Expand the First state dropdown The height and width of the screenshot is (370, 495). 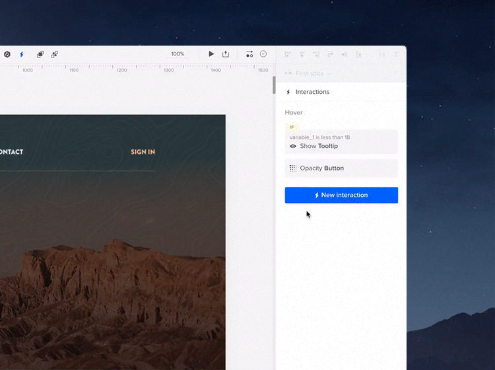click(313, 73)
